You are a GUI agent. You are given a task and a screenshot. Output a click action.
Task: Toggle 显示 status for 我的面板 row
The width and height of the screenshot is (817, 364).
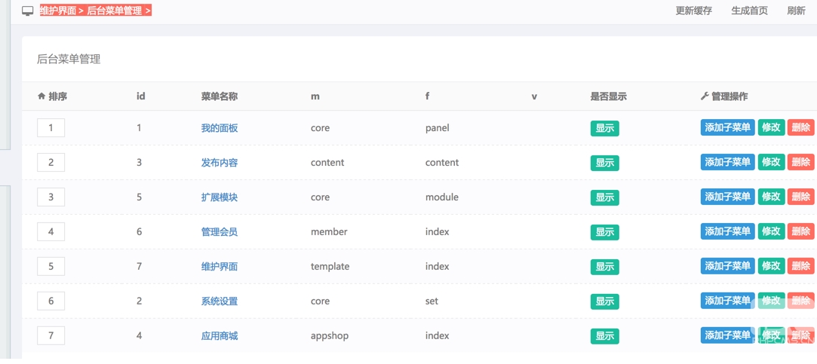point(604,128)
